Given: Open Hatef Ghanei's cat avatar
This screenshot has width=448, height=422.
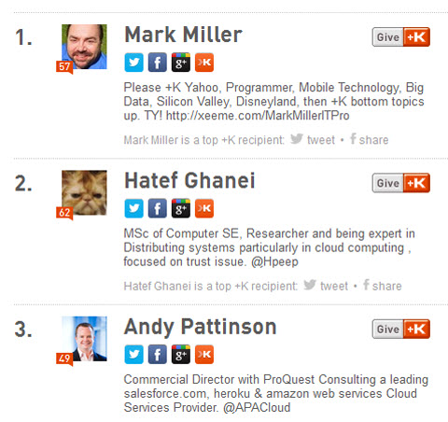Looking at the screenshot, I should pos(84,192).
